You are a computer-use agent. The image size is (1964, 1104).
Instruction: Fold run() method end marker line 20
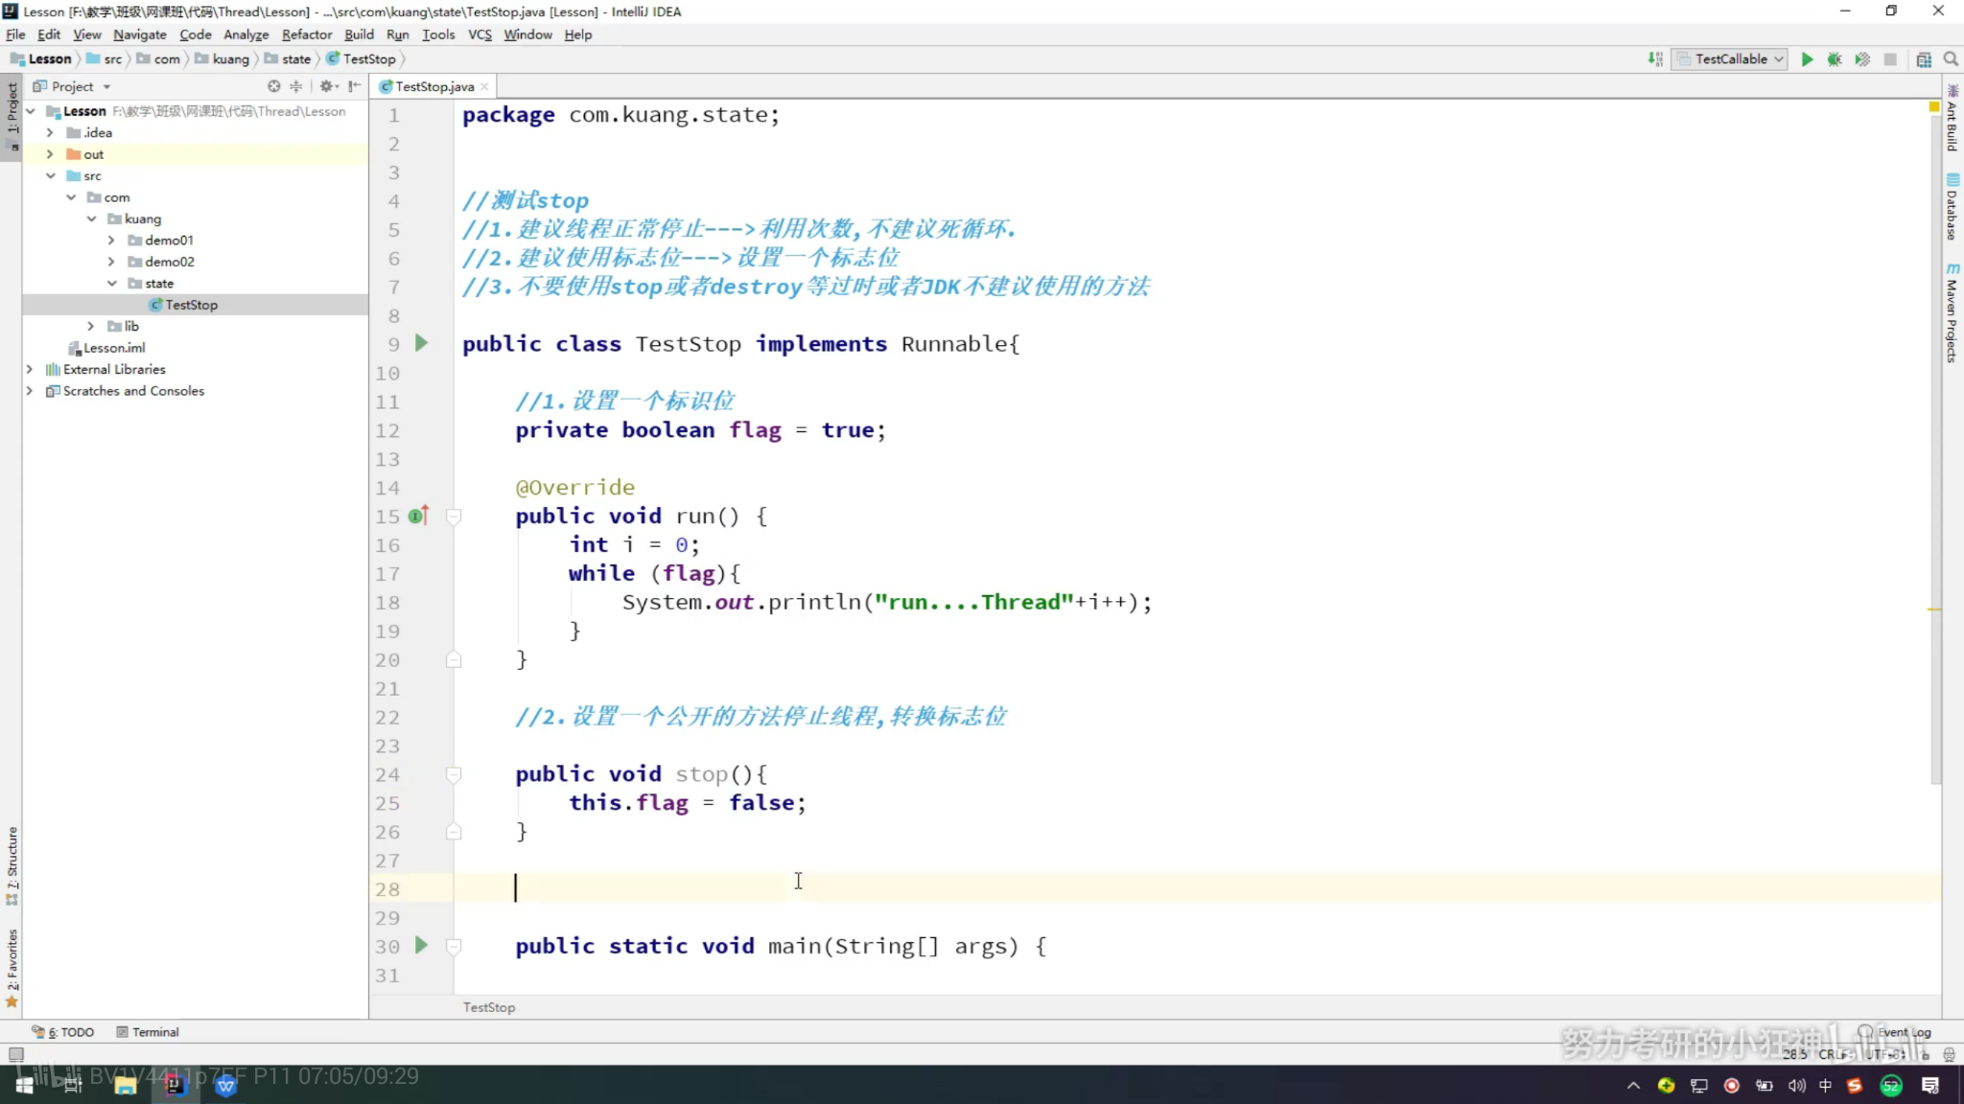(x=454, y=659)
